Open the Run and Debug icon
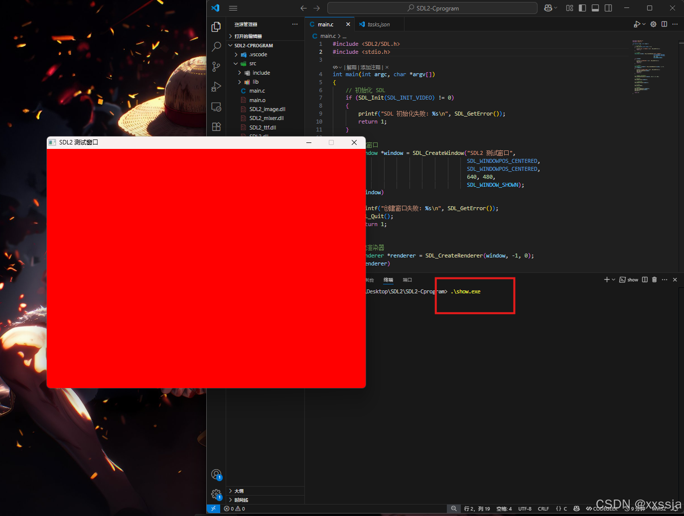 [216, 86]
